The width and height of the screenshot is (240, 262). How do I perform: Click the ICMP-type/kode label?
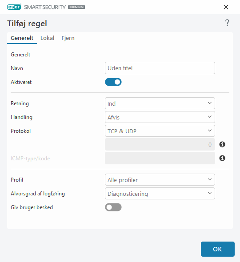click(30, 159)
